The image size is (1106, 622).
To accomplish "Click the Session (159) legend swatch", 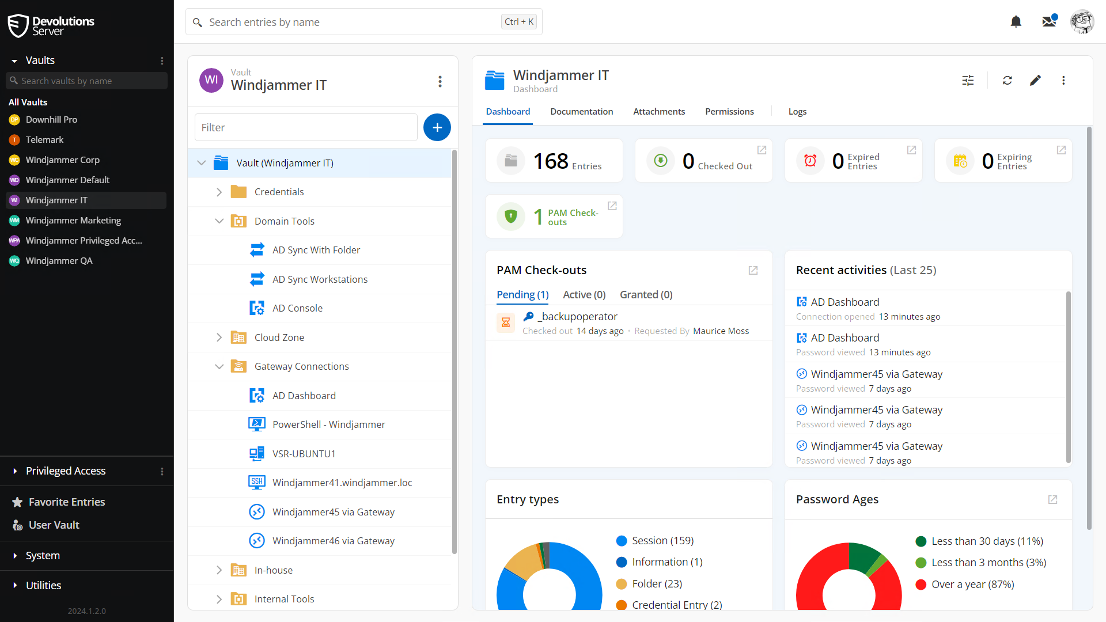I will pyautogui.click(x=622, y=541).
